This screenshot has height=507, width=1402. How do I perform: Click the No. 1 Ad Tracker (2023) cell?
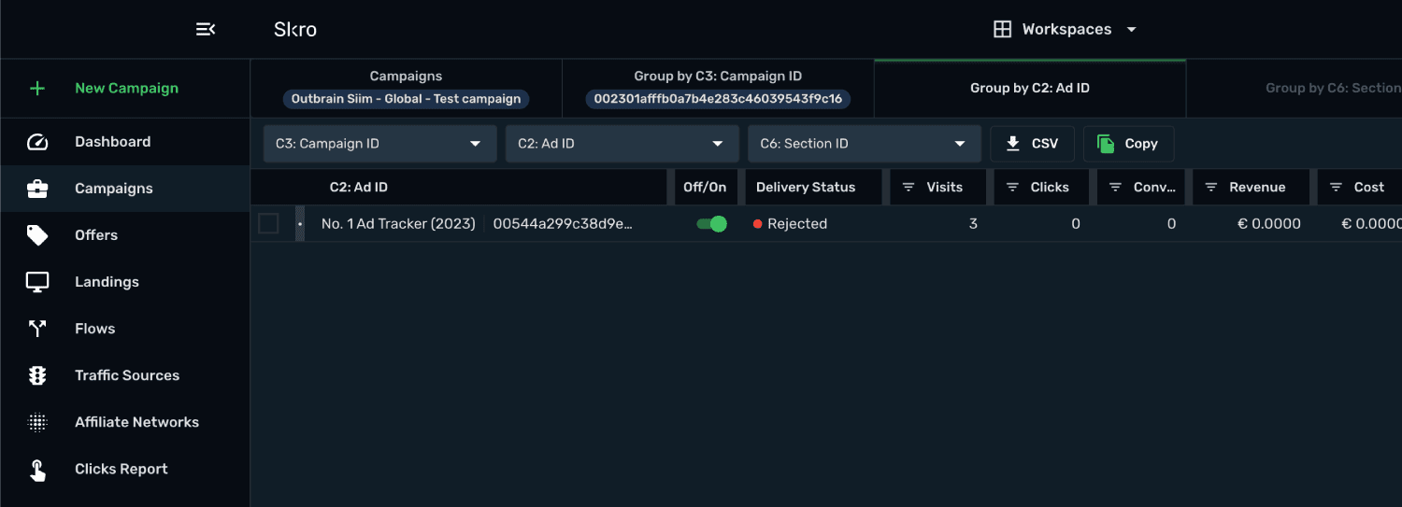point(398,224)
